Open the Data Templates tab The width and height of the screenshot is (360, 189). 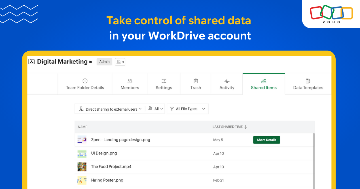[x=308, y=84]
